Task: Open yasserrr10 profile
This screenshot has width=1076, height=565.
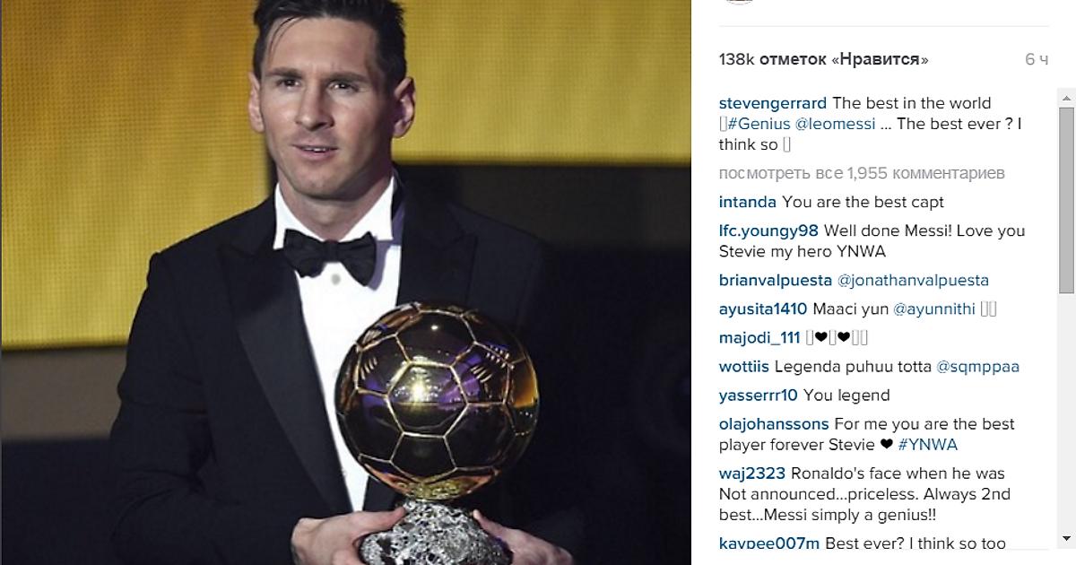Action: coord(759,395)
